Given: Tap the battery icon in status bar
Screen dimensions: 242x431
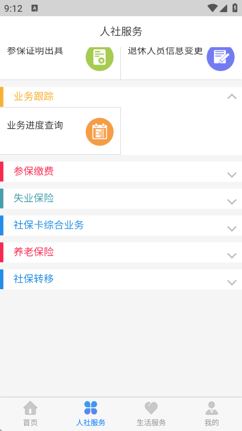Looking at the screenshot, I should coord(235,8).
